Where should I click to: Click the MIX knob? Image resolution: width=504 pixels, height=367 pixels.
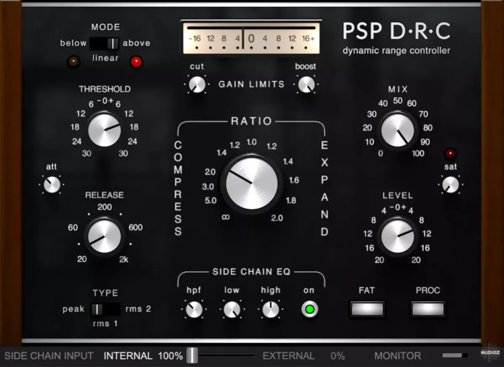pos(397,130)
